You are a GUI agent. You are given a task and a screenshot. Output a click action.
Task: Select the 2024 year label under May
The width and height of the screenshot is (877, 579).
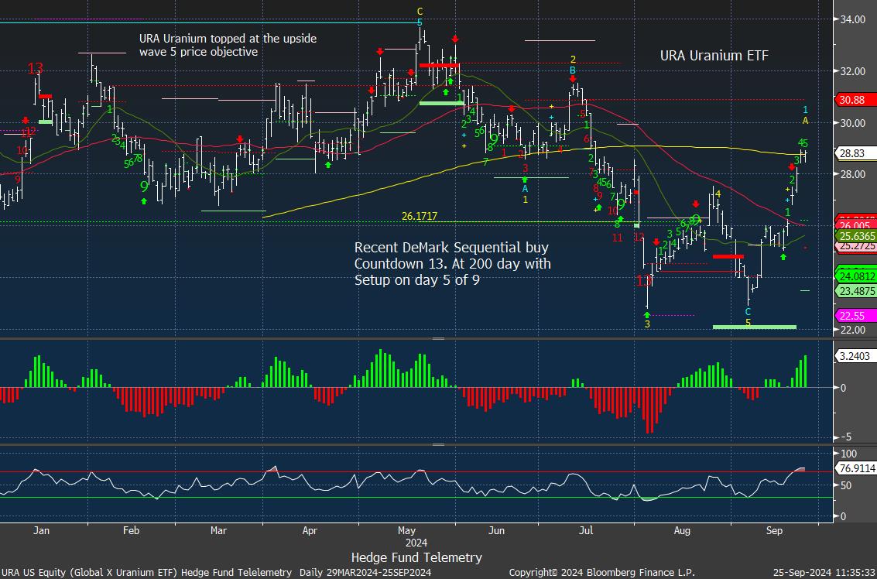point(416,543)
